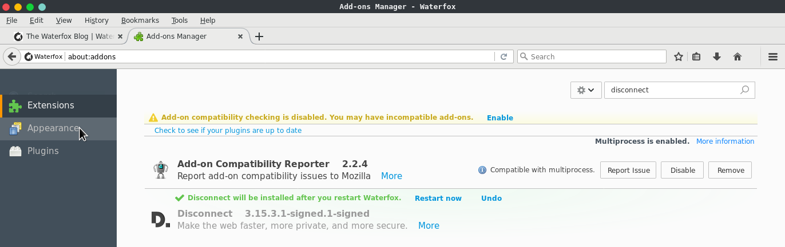Image resolution: width=785 pixels, height=247 pixels.
Task: Click Check to see if plugins are up to date
Action: pos(228,130)
